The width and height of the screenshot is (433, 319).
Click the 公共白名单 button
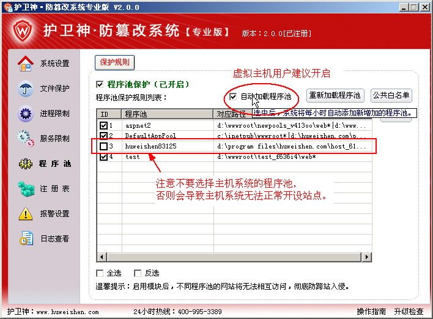(391, 96)
